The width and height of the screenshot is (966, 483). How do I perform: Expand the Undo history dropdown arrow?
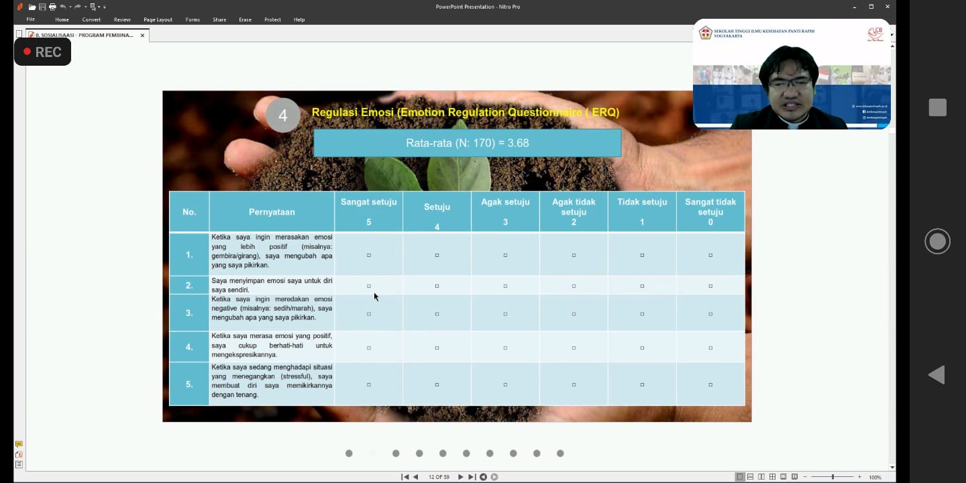click(x=70, y=7)
